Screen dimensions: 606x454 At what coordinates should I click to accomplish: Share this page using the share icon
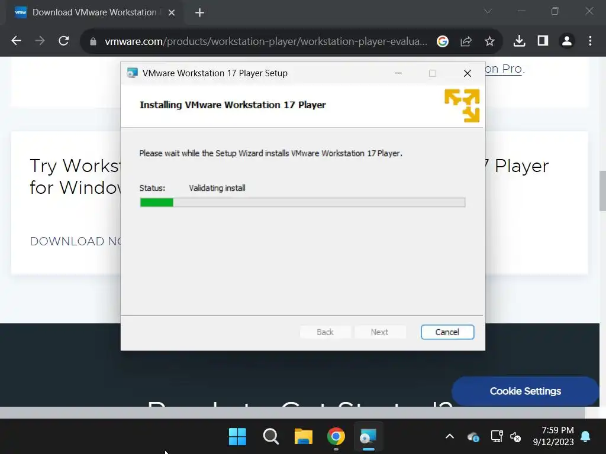point(466,41)
